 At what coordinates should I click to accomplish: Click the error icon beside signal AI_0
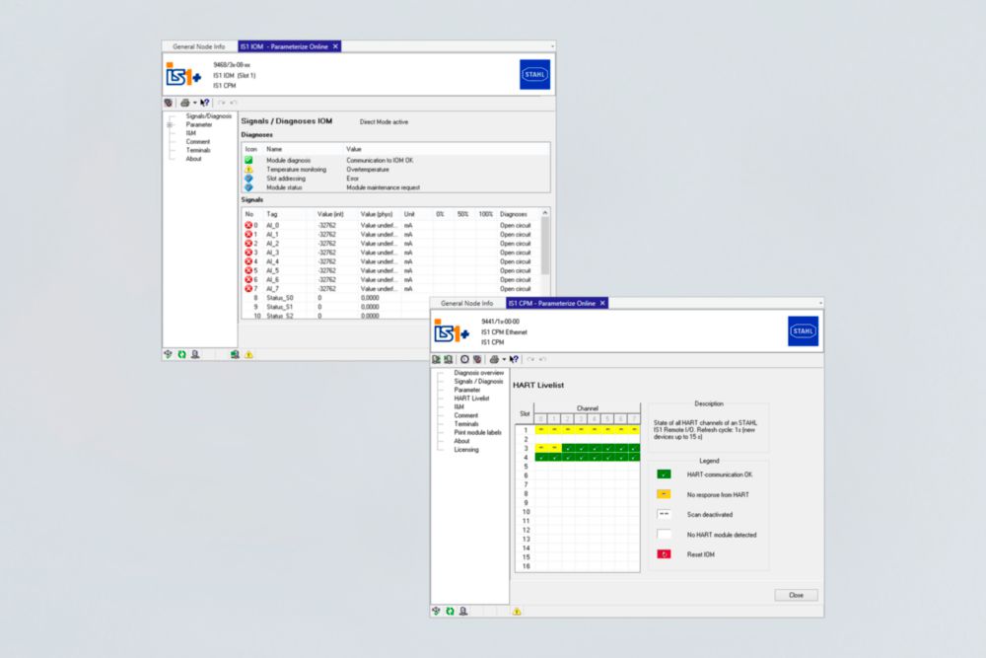tap(247, 225)
